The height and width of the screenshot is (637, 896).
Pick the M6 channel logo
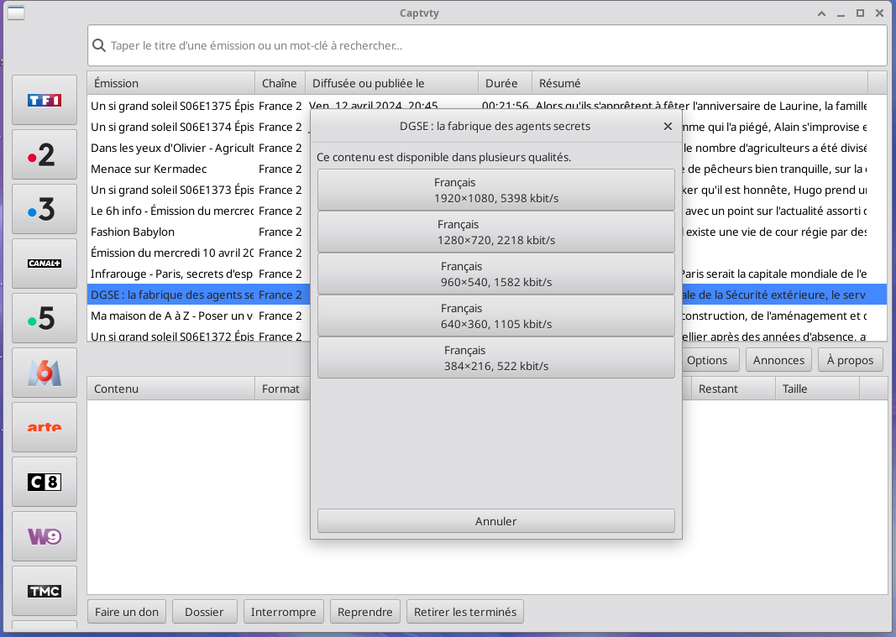click(45, 373)
